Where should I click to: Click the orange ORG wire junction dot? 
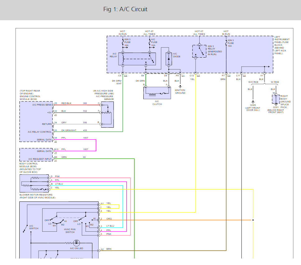coord(253,220)
